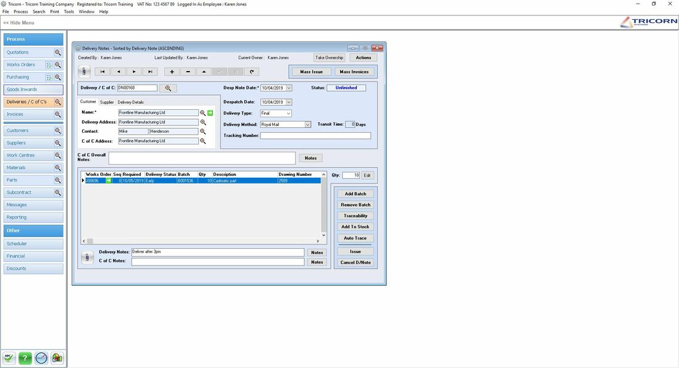The image size is (679, 368).
Task: Open Parts search magnifier
Action: click(x=57, y=180)
